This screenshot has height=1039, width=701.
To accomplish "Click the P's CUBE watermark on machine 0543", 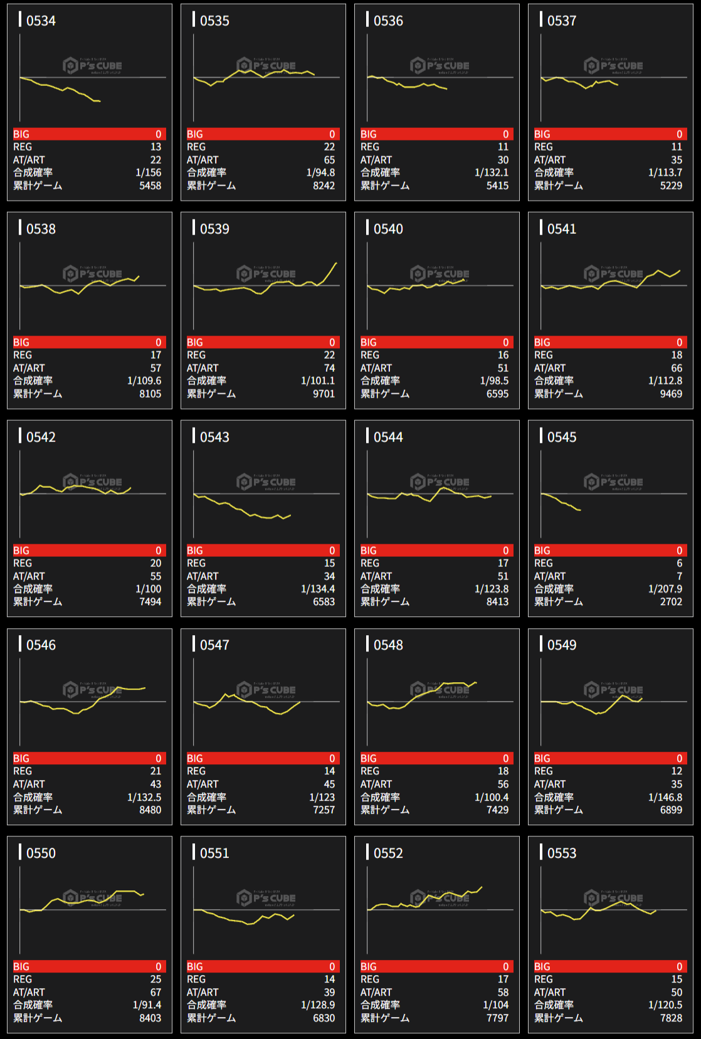I will [266, 482].
